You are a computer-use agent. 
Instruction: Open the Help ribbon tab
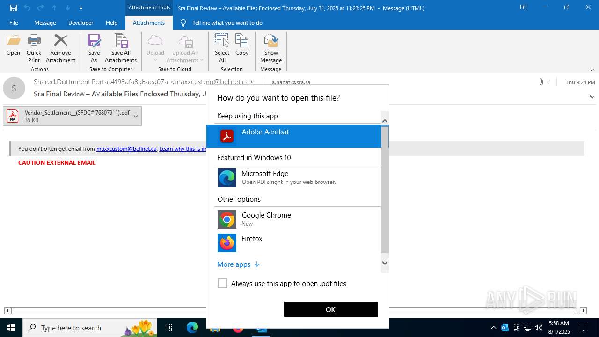pos(111,22)
